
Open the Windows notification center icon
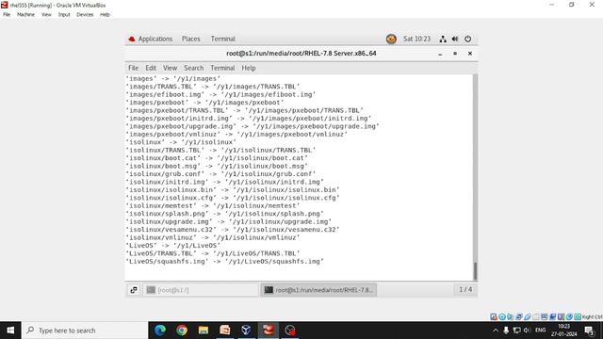click(x=590, y=331)
